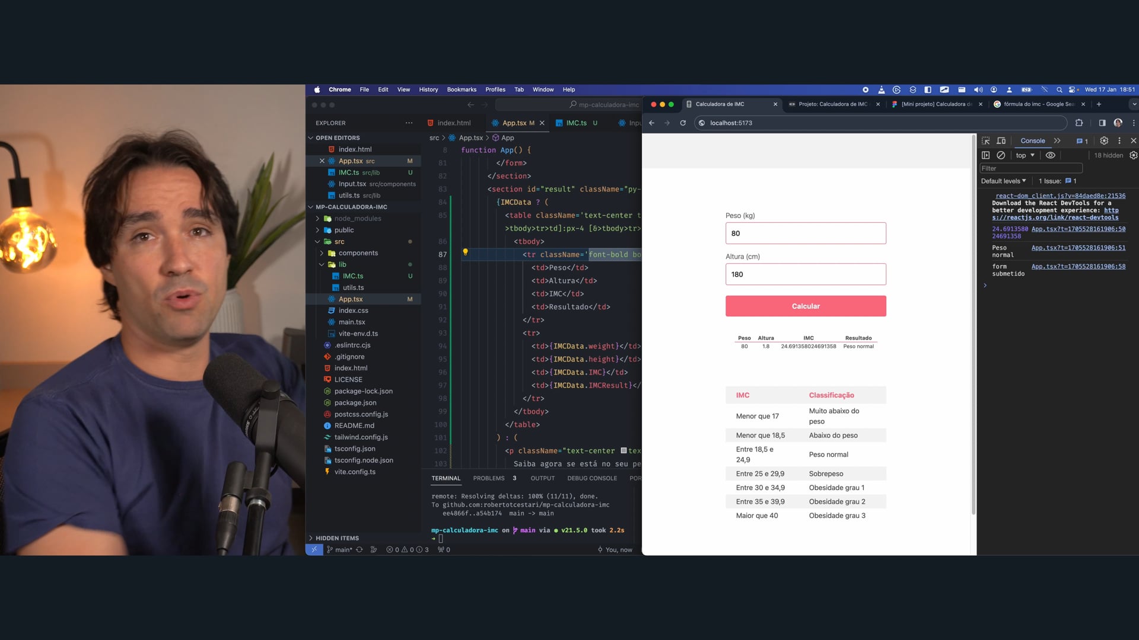
Task: Select the inspect element picker icon
Action: tap(985, 141)
